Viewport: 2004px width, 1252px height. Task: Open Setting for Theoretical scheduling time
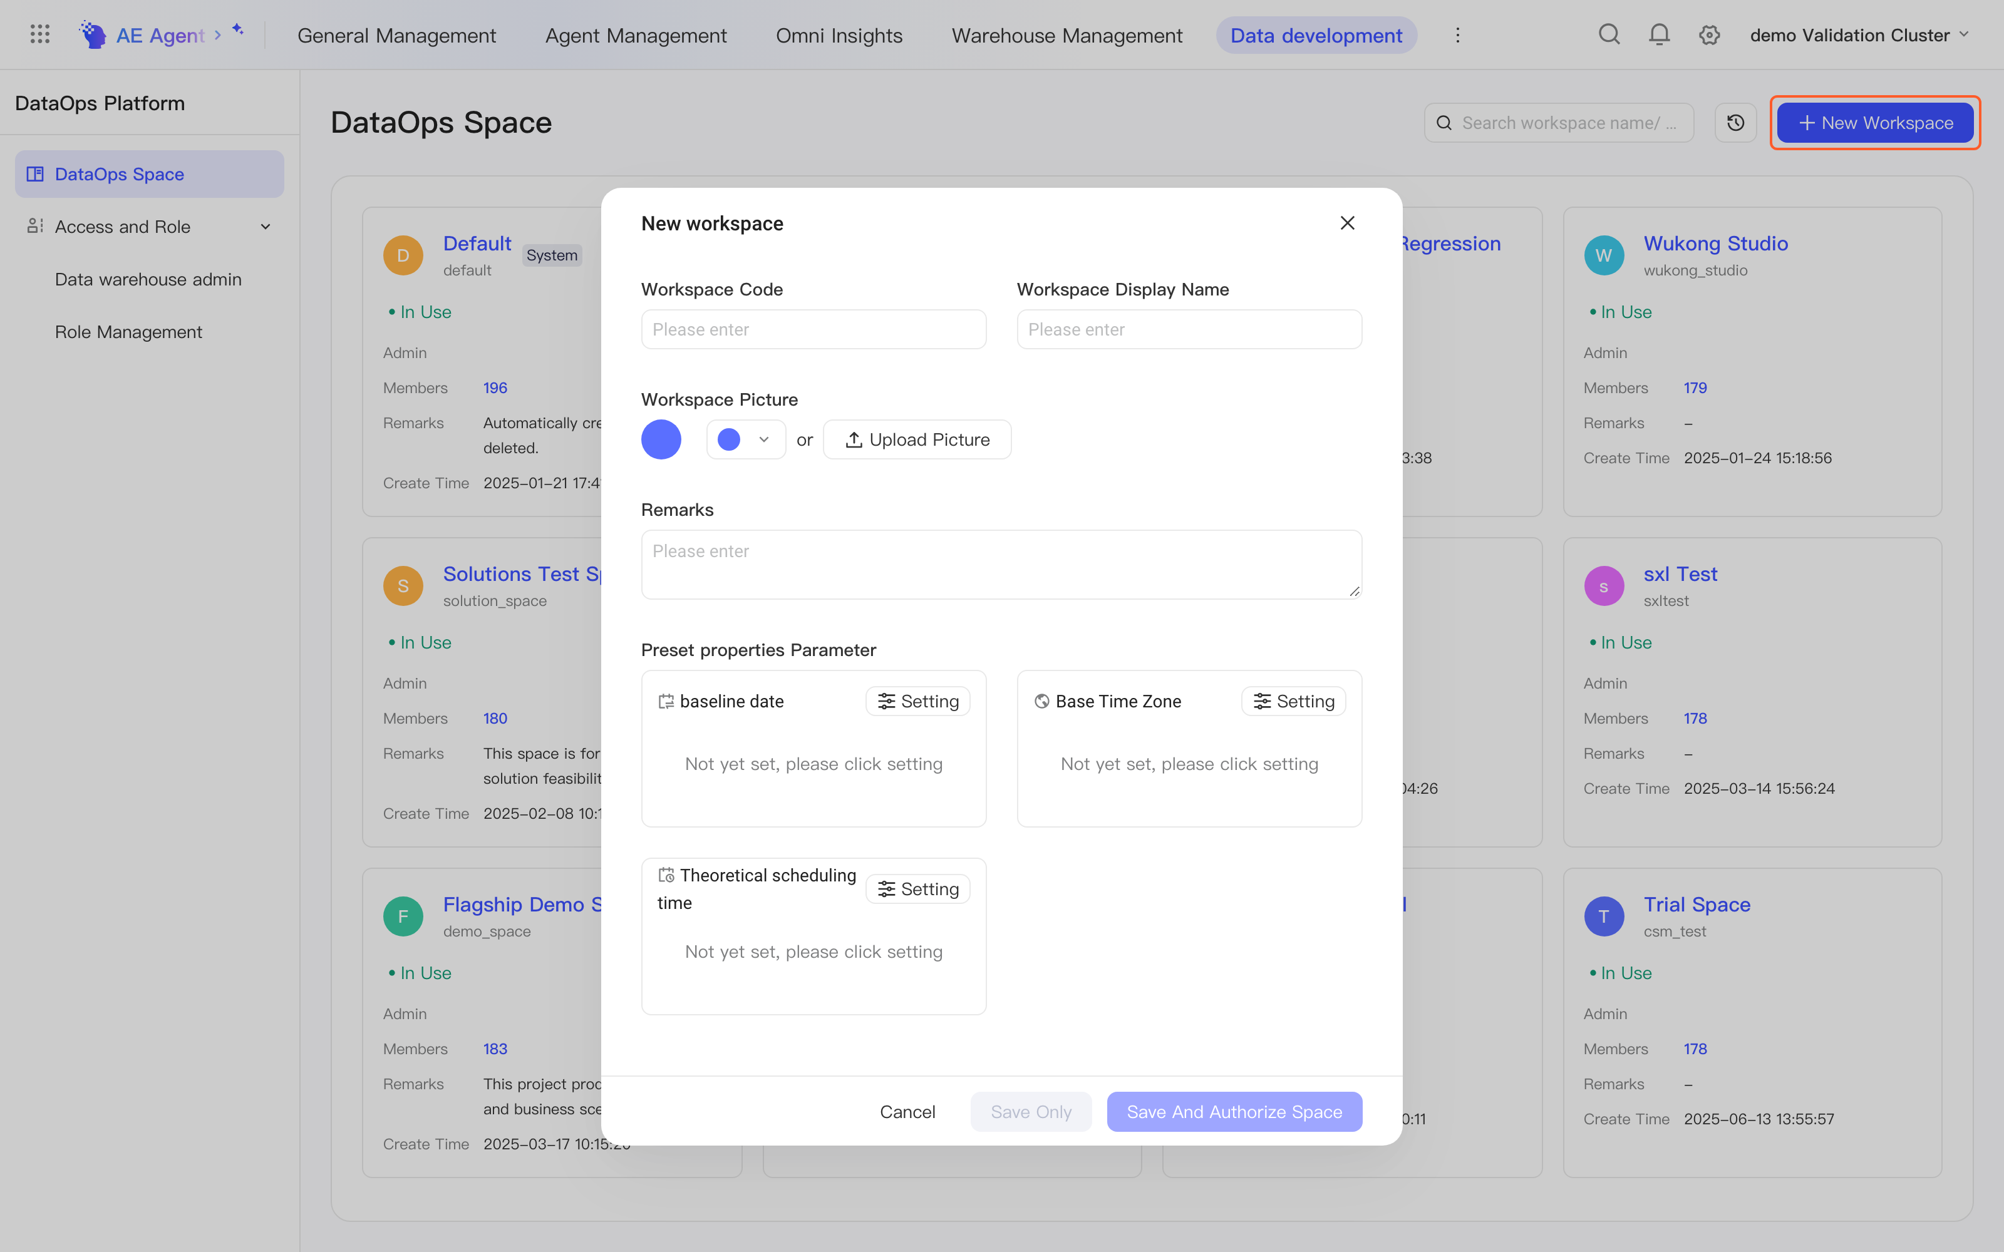917,890
